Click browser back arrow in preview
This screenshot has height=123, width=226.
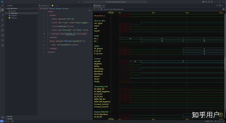click(94, 9)
